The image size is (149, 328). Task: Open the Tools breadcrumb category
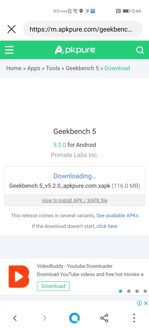click(x=53, y=68)
